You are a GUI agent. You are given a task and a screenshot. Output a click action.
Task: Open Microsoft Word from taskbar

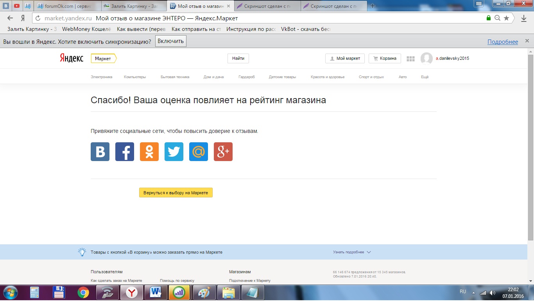(x=156, y=292)
